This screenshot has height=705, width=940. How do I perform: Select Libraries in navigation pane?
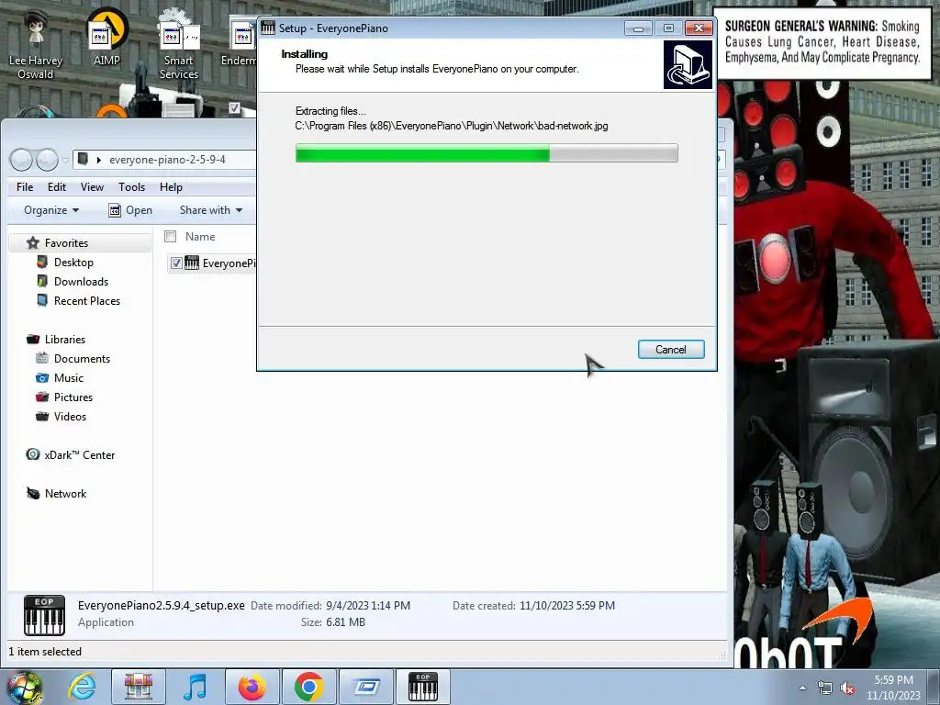[65, 340]
